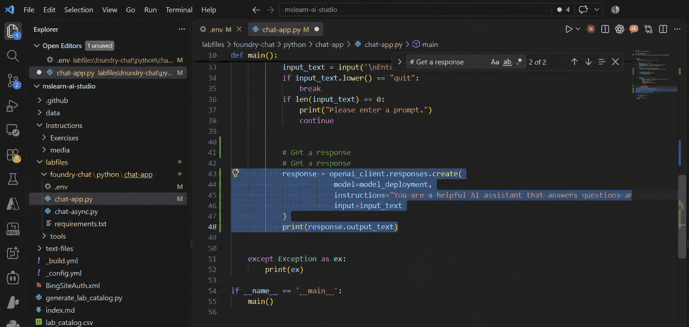Collapse the mslearn-ai-studio folder root
This screenshot has width=689, height=327.
pos(37,86)
